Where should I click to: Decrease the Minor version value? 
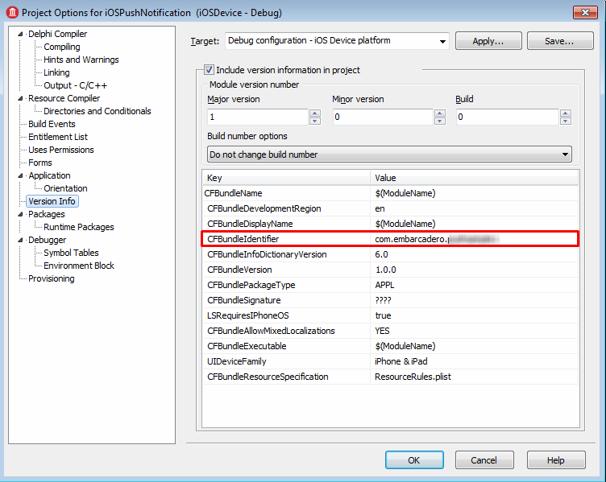440,121
